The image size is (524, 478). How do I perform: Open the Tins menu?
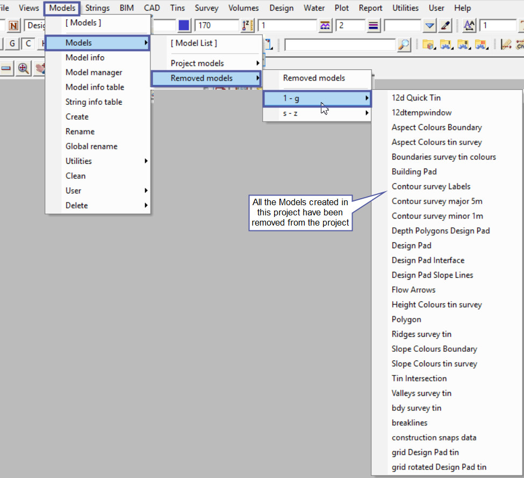[x=177, y=8]
